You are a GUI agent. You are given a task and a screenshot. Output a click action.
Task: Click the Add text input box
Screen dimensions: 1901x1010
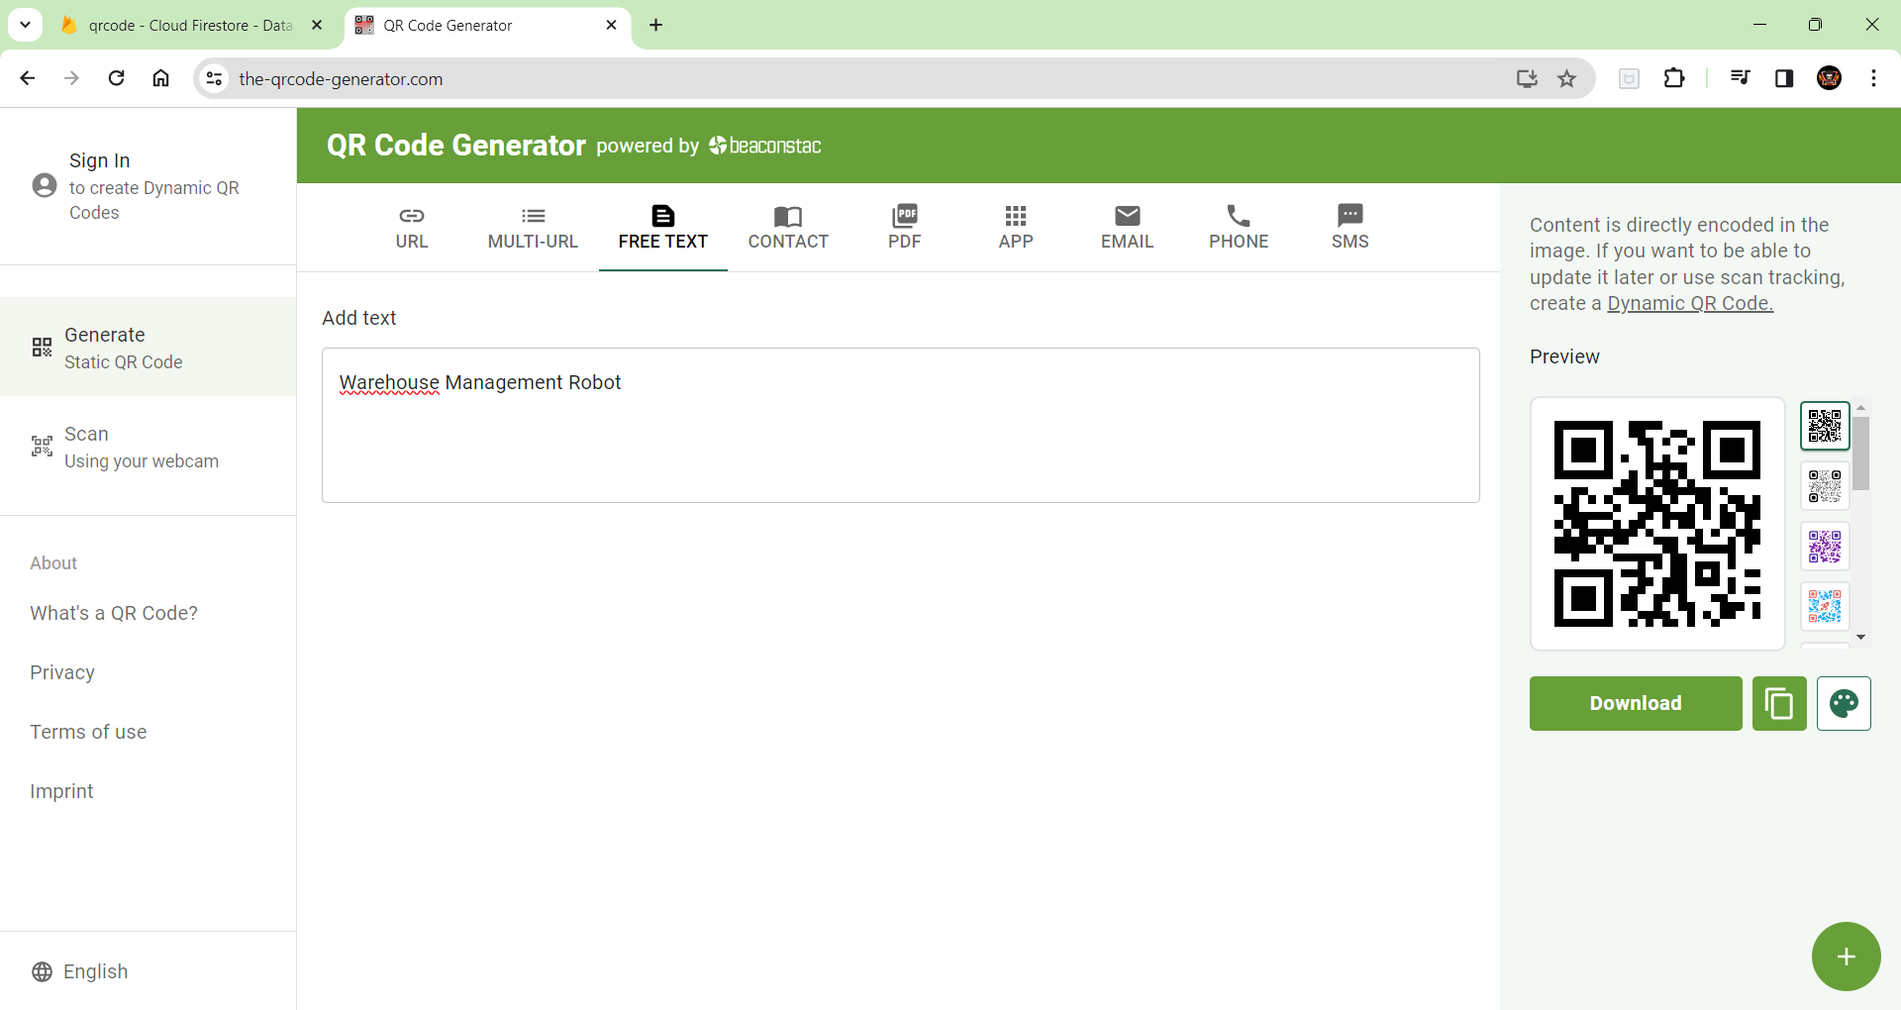point(901,425)
